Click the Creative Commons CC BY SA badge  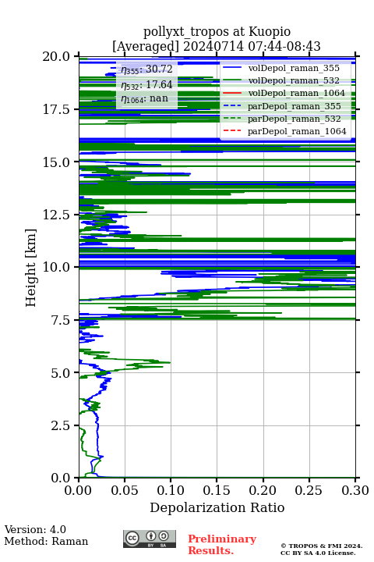(x=150, y=539)
